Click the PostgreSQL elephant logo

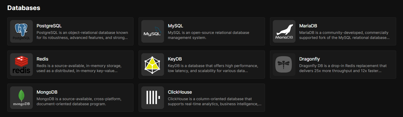(x=21, y=31)
